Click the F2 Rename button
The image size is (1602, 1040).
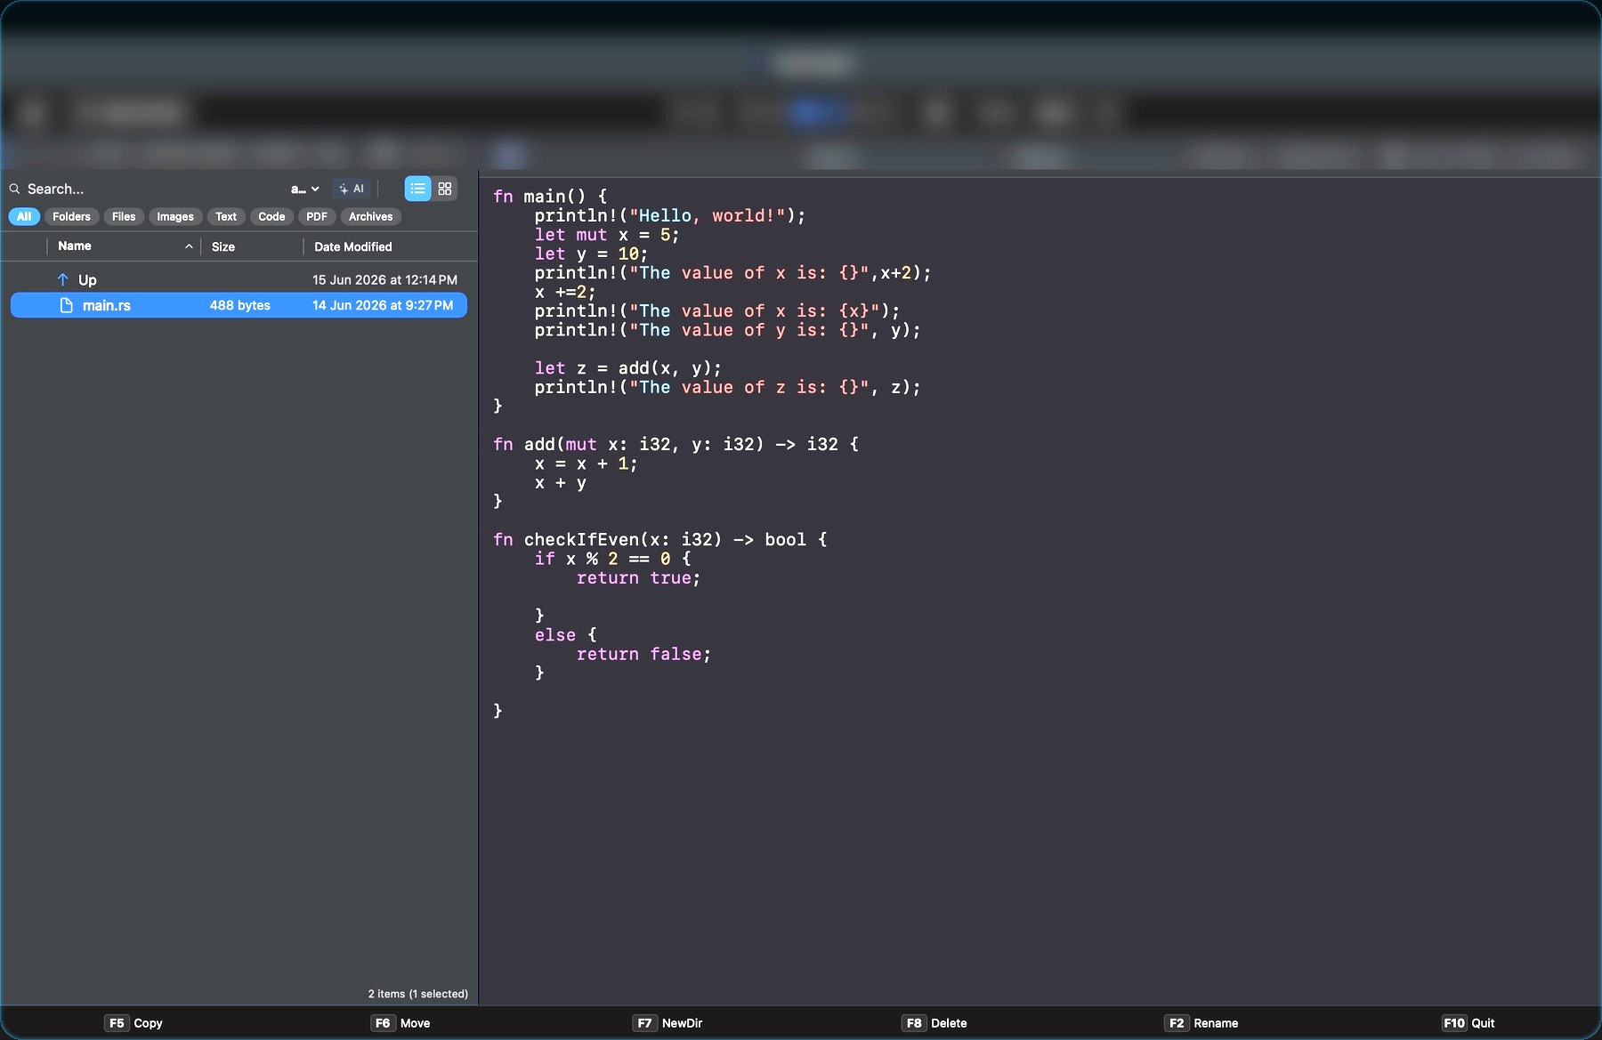[1201, 1023]
